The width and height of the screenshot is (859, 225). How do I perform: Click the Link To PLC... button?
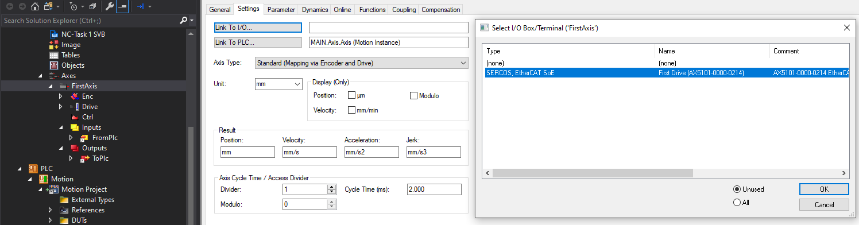click(x=258, y=42)
